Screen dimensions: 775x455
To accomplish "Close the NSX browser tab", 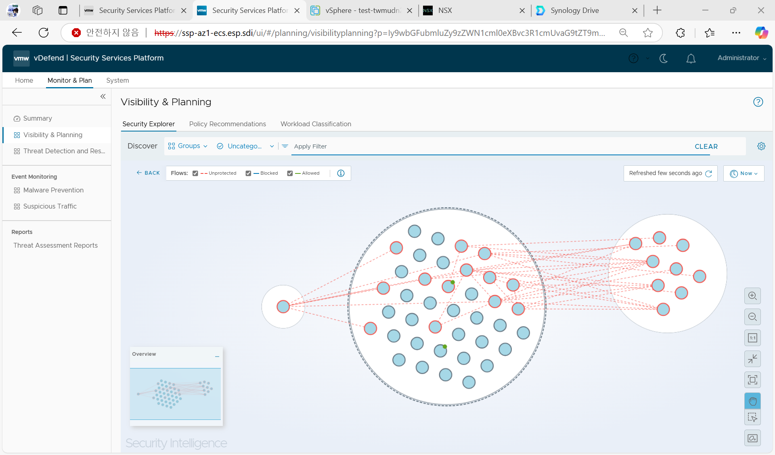I will pos(522,10).
